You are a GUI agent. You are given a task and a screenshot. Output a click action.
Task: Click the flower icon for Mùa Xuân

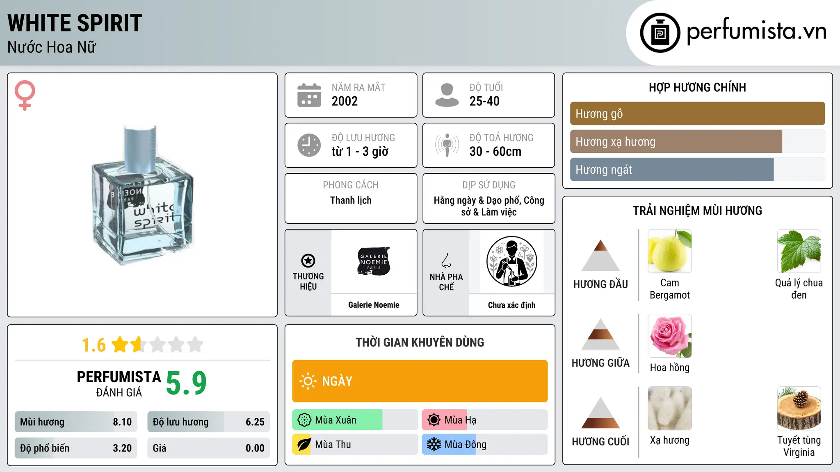[x=304, y=420]
